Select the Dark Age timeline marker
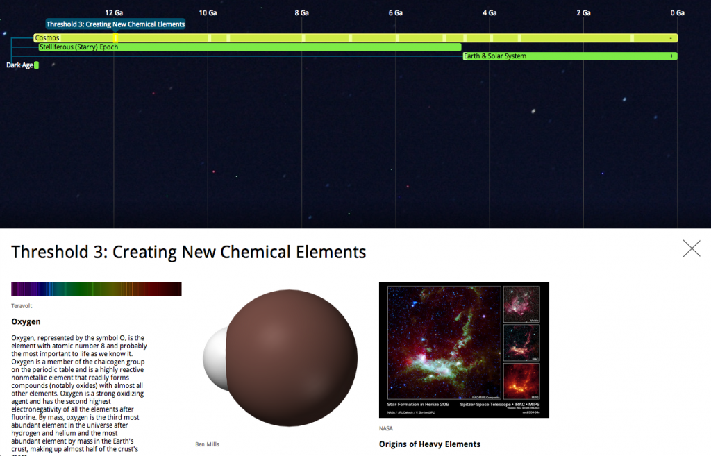 [x=36, y=65]
